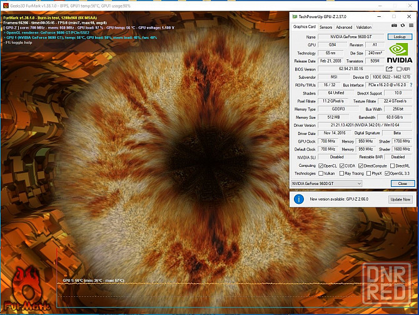419x315 pixels.
Task: Toggle the CUDA checkbox
Action: pos(342,166)
